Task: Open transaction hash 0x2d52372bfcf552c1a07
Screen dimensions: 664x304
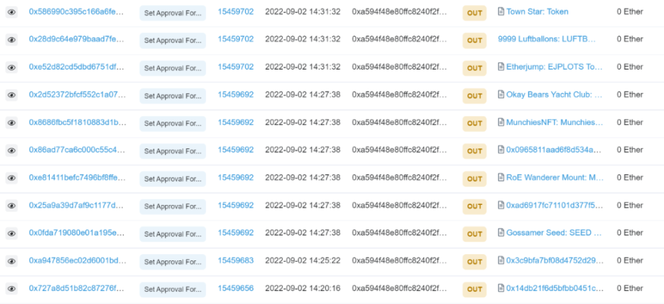Action: pyautogui.click(x=77, y=94)
